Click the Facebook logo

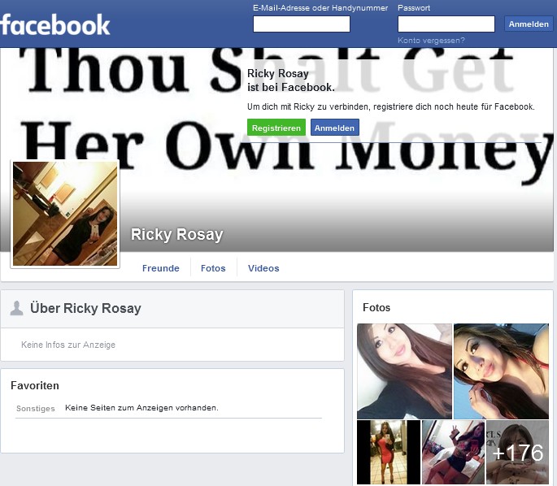(55, 24)
